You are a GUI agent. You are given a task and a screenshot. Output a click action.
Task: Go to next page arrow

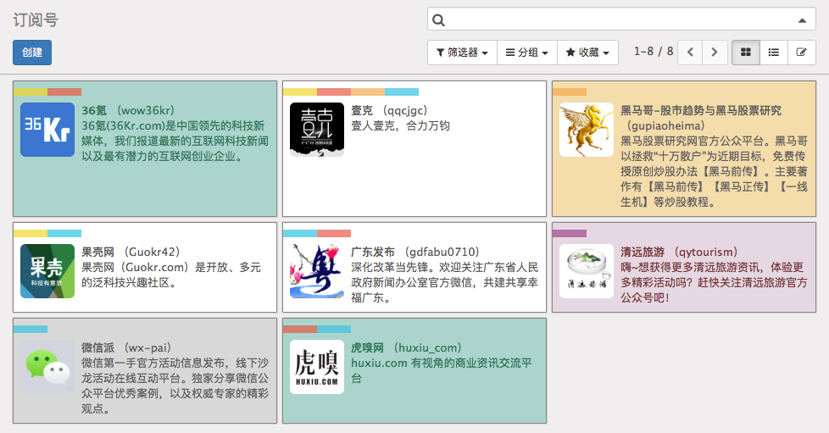coord(715,53)
